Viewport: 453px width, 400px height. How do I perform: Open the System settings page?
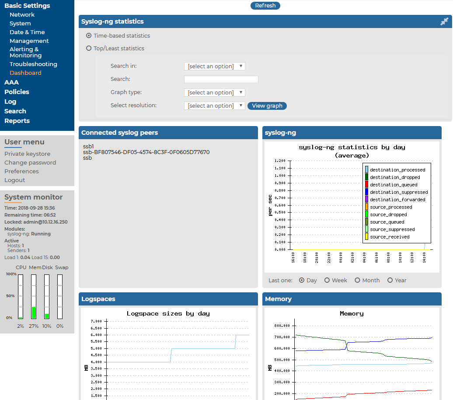20,24
